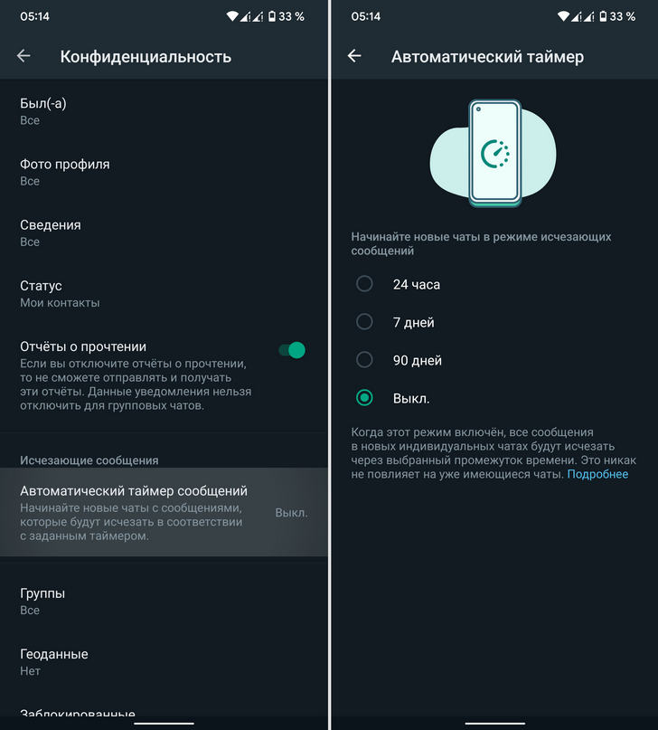Open Автоматический таймер сообщений setting

coord(164,512)
